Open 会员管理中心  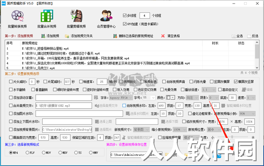(106, 19)
